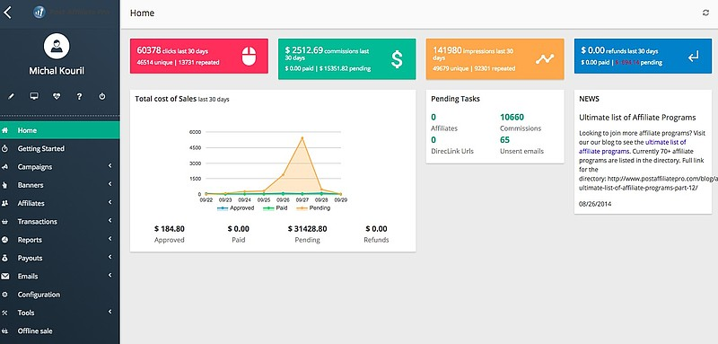Click the 60378 clicks card value
Screen dimensions: 718x344
[149, 50]
